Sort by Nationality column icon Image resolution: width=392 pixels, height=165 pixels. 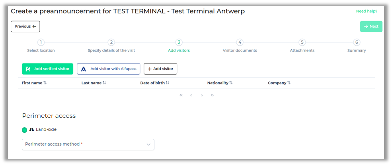point(231,83)
